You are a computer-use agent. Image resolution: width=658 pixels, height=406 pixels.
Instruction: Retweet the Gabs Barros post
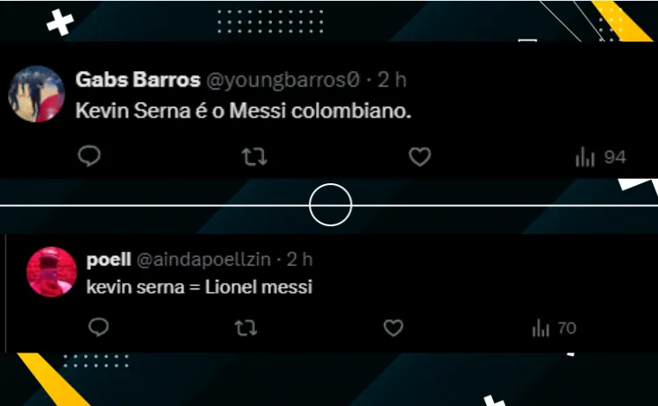point(254,157)
